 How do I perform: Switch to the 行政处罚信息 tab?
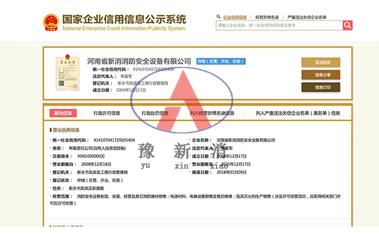click(x=155, y=113)
